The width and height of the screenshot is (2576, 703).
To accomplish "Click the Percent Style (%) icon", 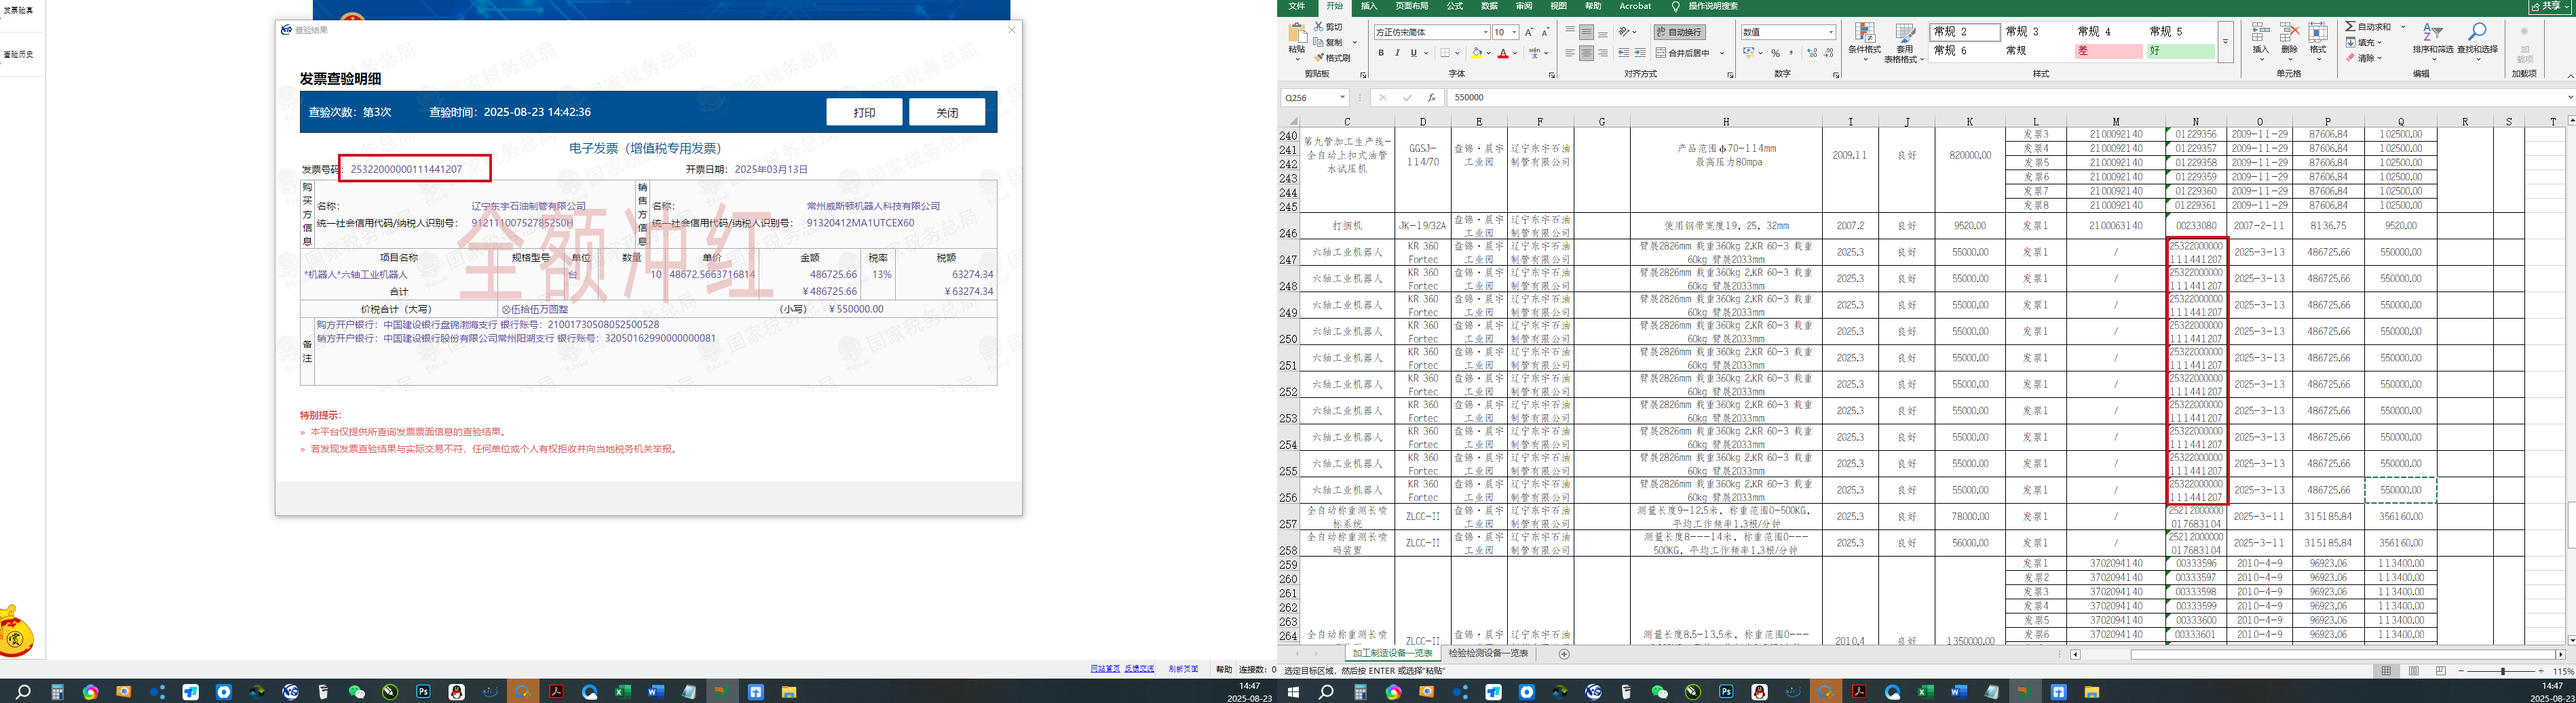I will [x=1776, y=53].
